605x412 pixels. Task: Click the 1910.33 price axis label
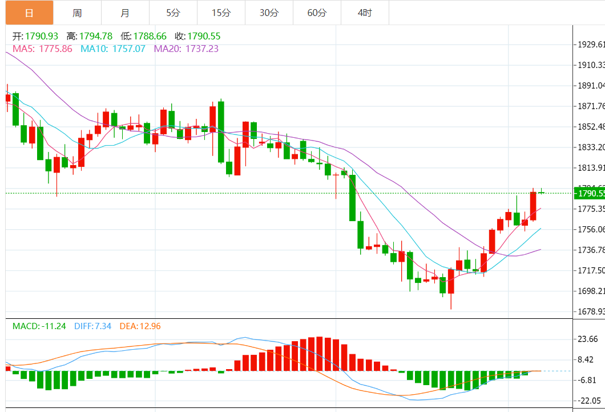tap(591, 65)
